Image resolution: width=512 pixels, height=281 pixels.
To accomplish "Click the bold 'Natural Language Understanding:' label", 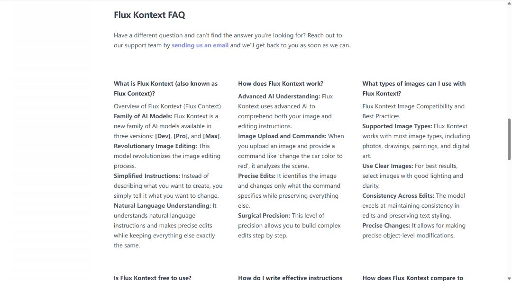I will [x=162, y=206].
